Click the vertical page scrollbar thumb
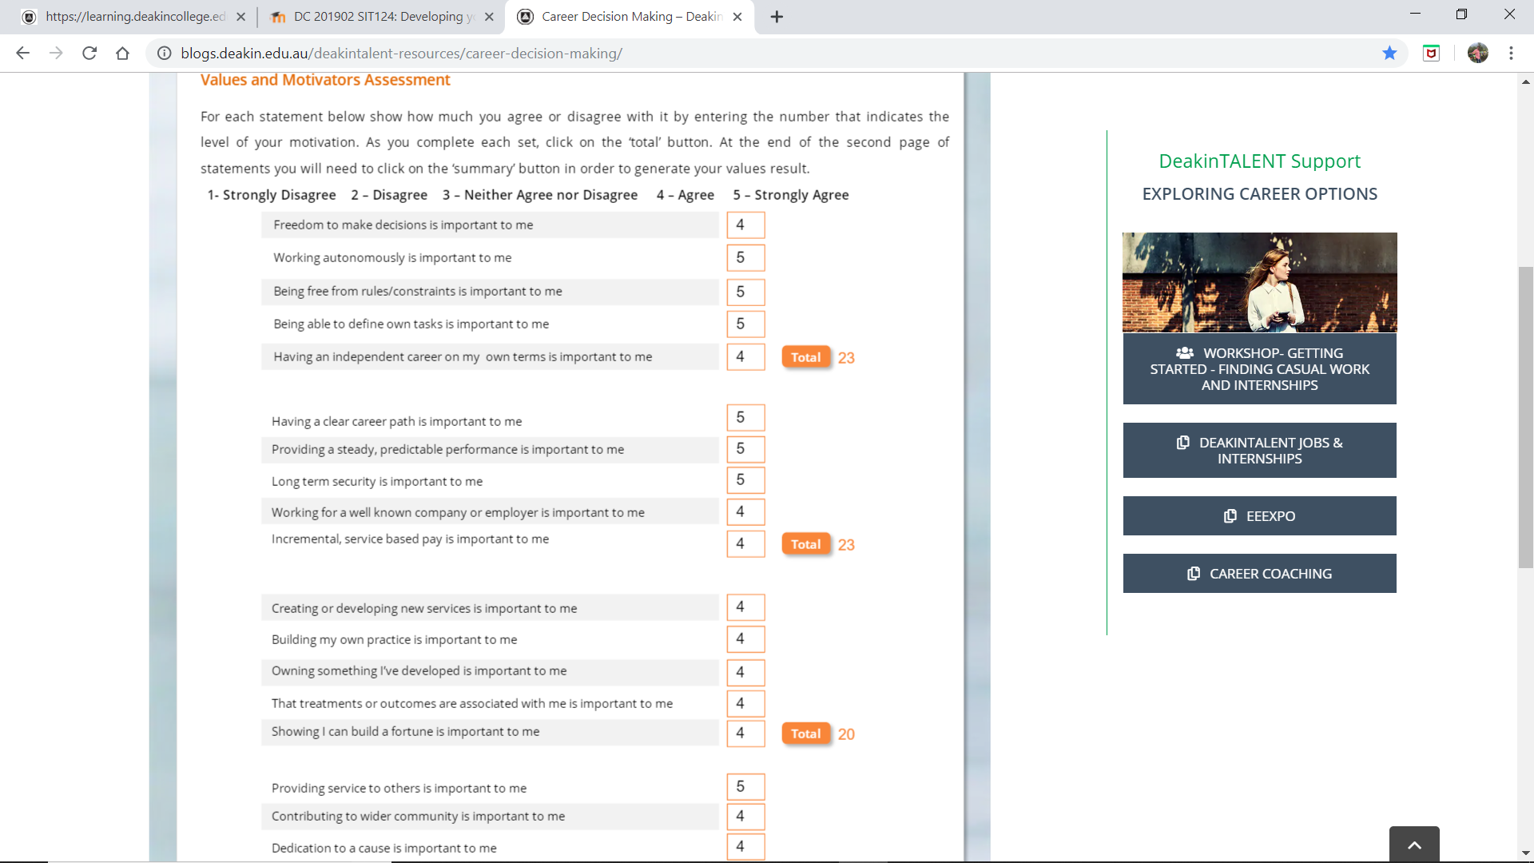 1525,416
